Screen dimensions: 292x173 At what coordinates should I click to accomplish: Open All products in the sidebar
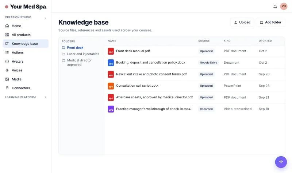point(26,35)
